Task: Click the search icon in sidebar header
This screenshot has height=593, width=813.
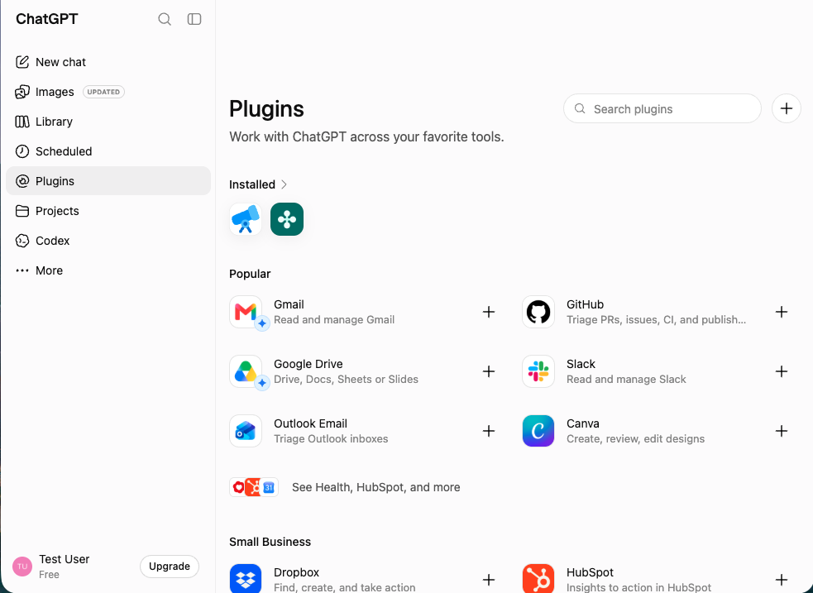Action: point(165,19)
